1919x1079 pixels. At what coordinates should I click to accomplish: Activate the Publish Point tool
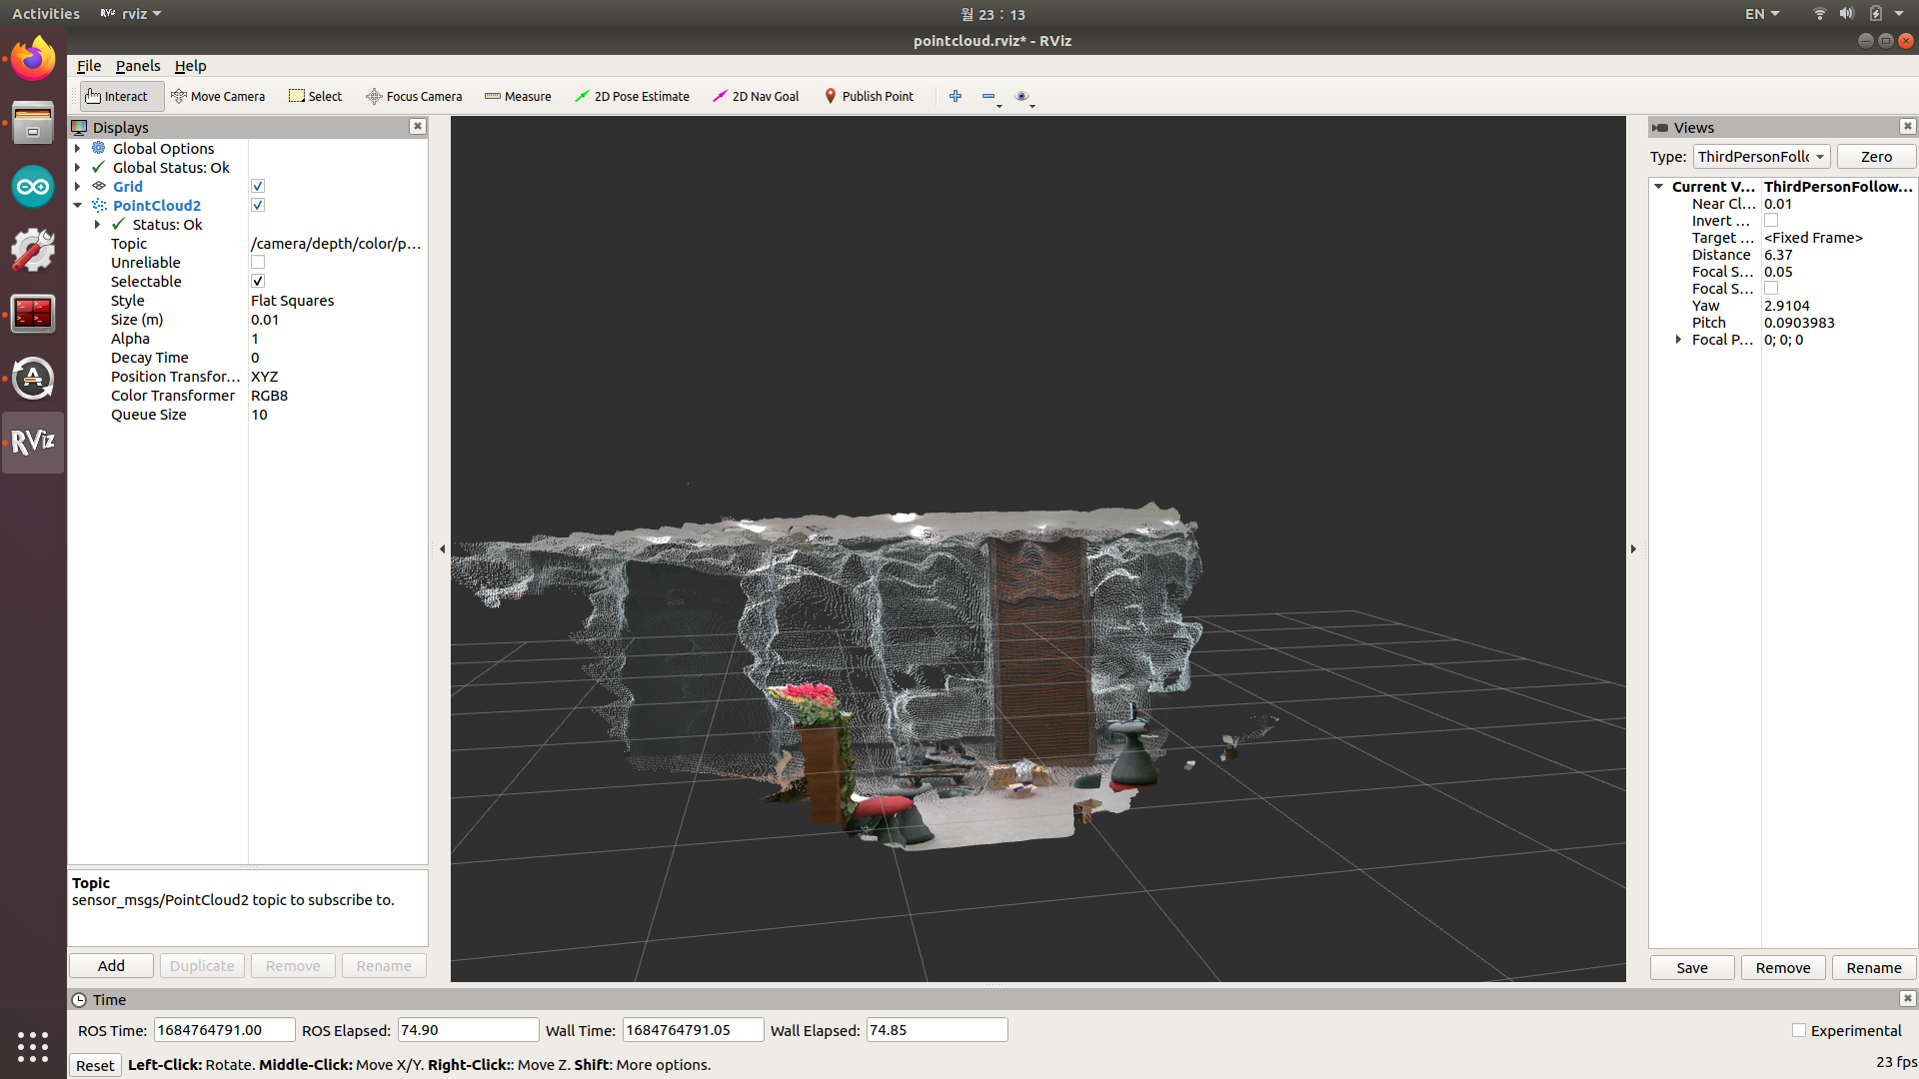click(869, 96)
